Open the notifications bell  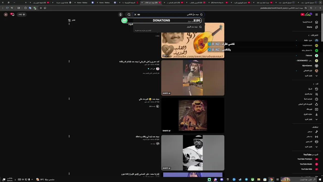tap(12, 14)
